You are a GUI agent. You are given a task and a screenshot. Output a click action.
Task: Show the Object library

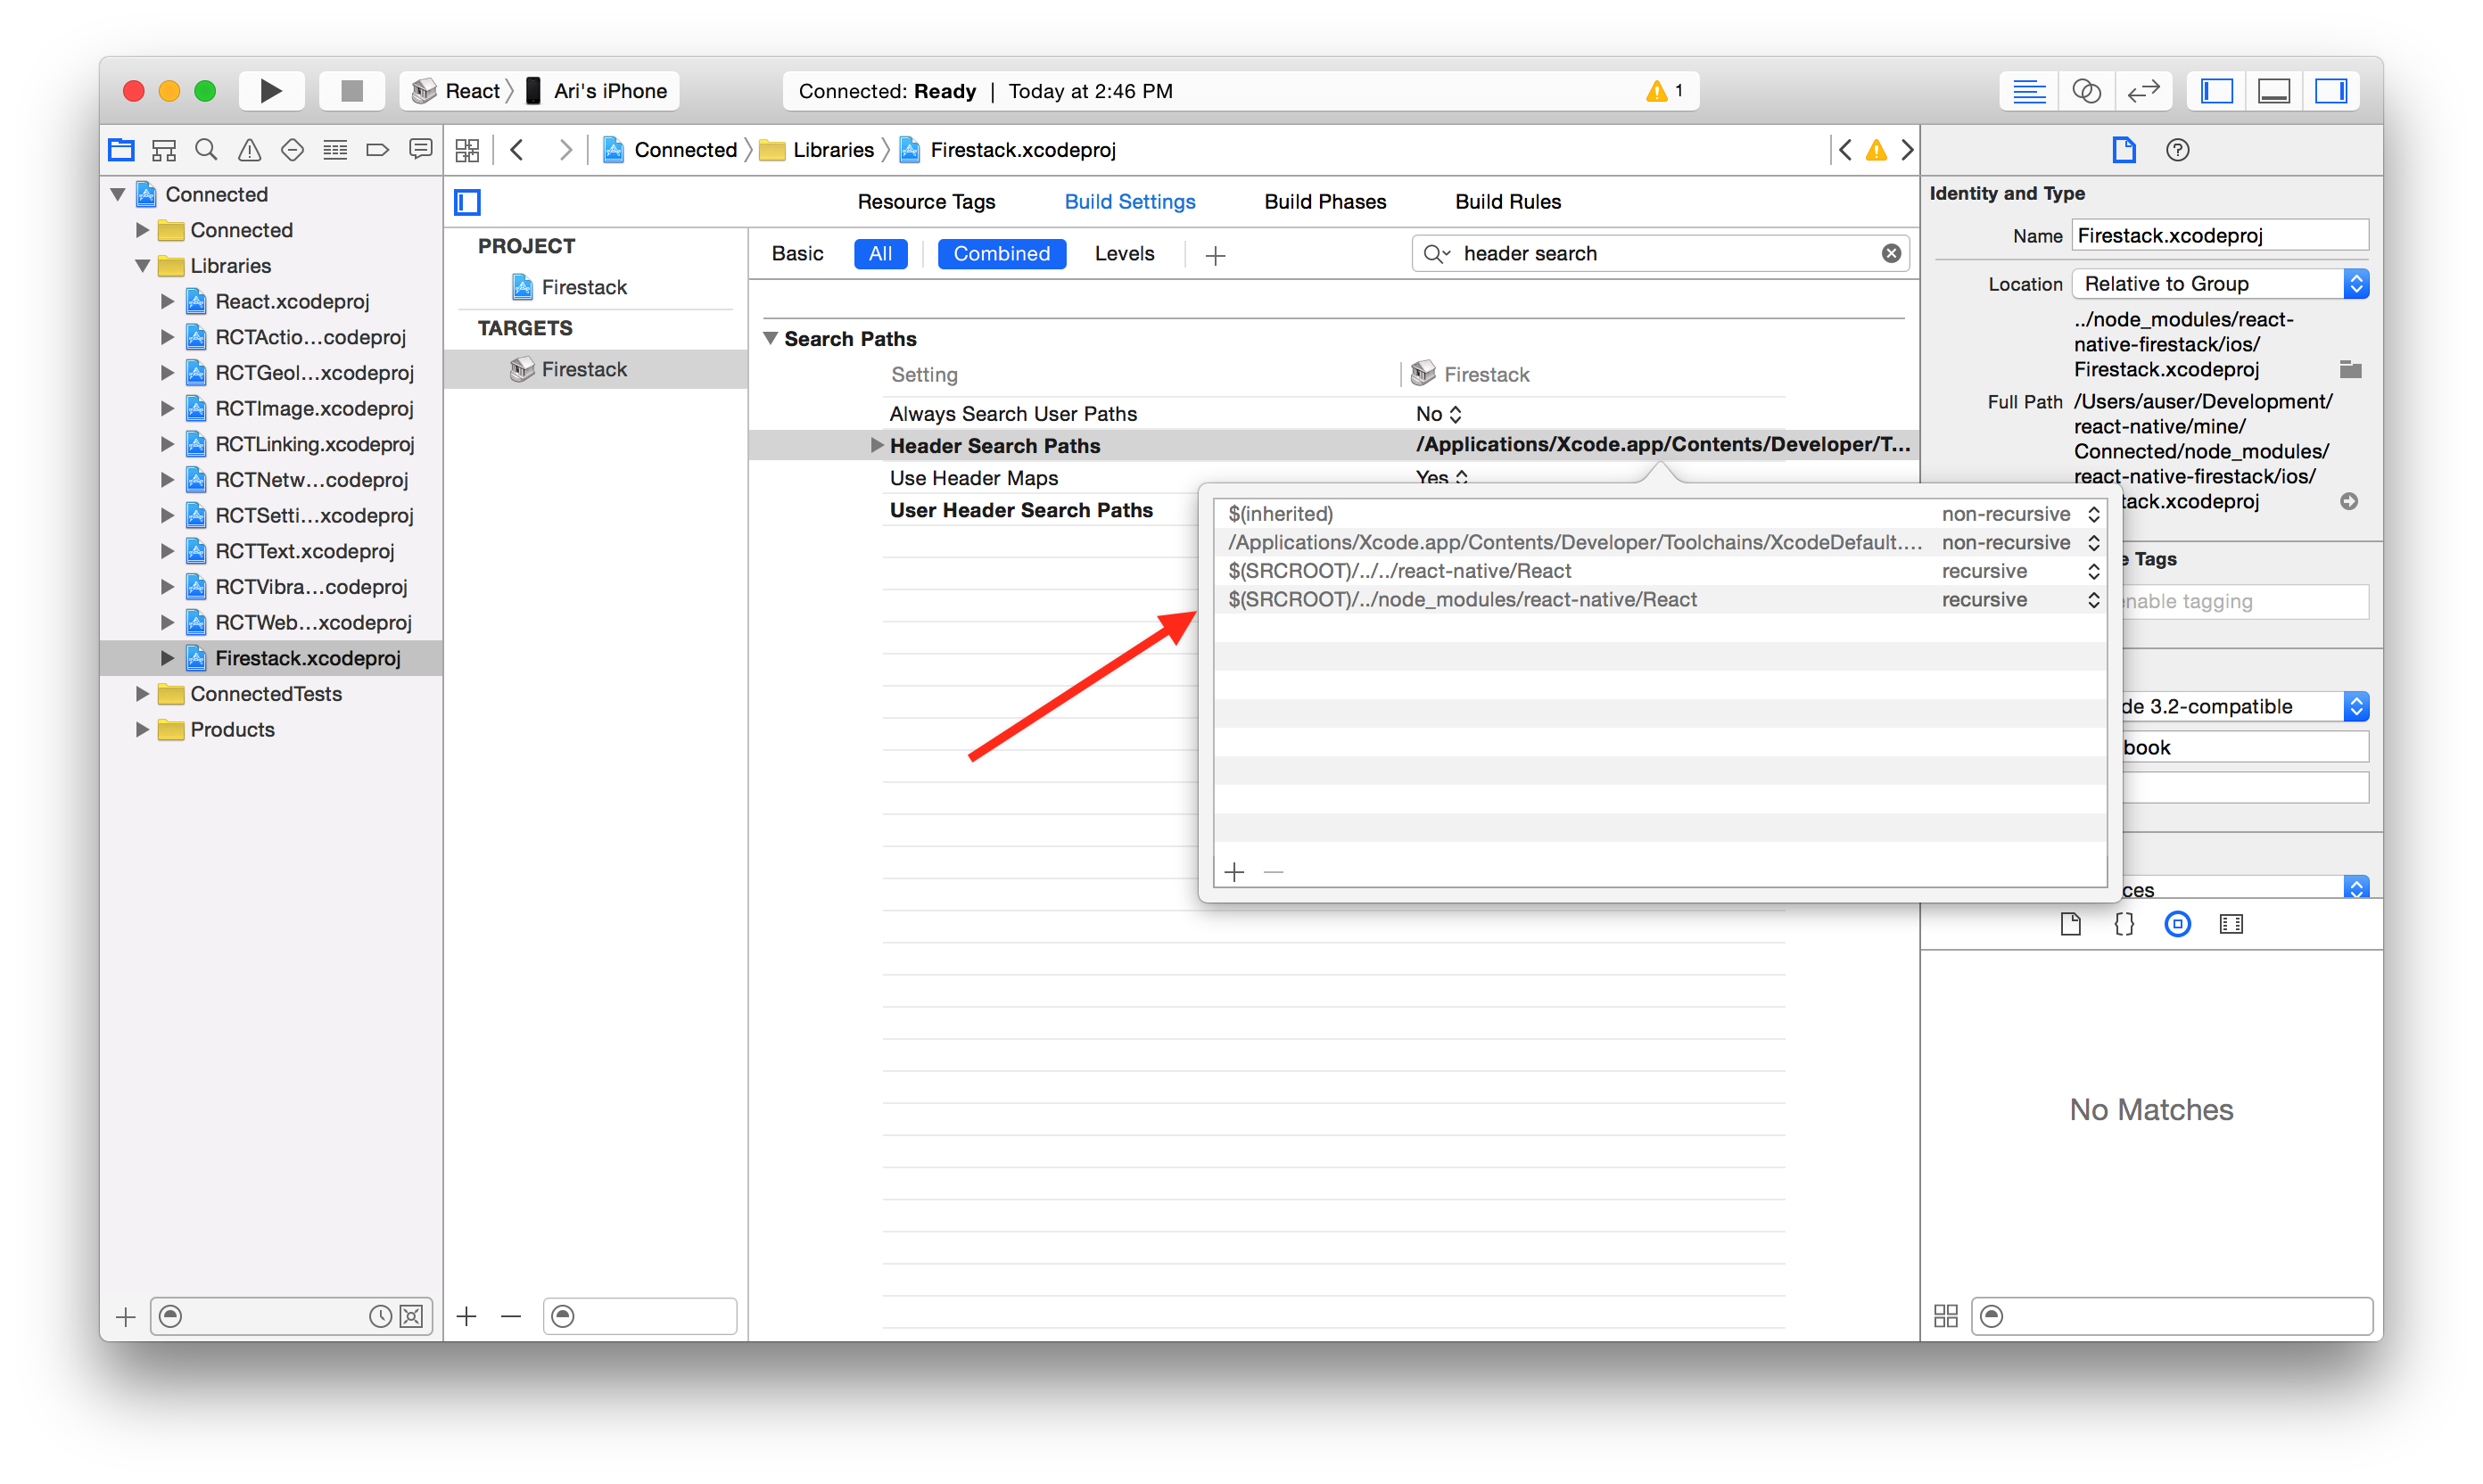pyautogui.click(x=2177, y=924)
